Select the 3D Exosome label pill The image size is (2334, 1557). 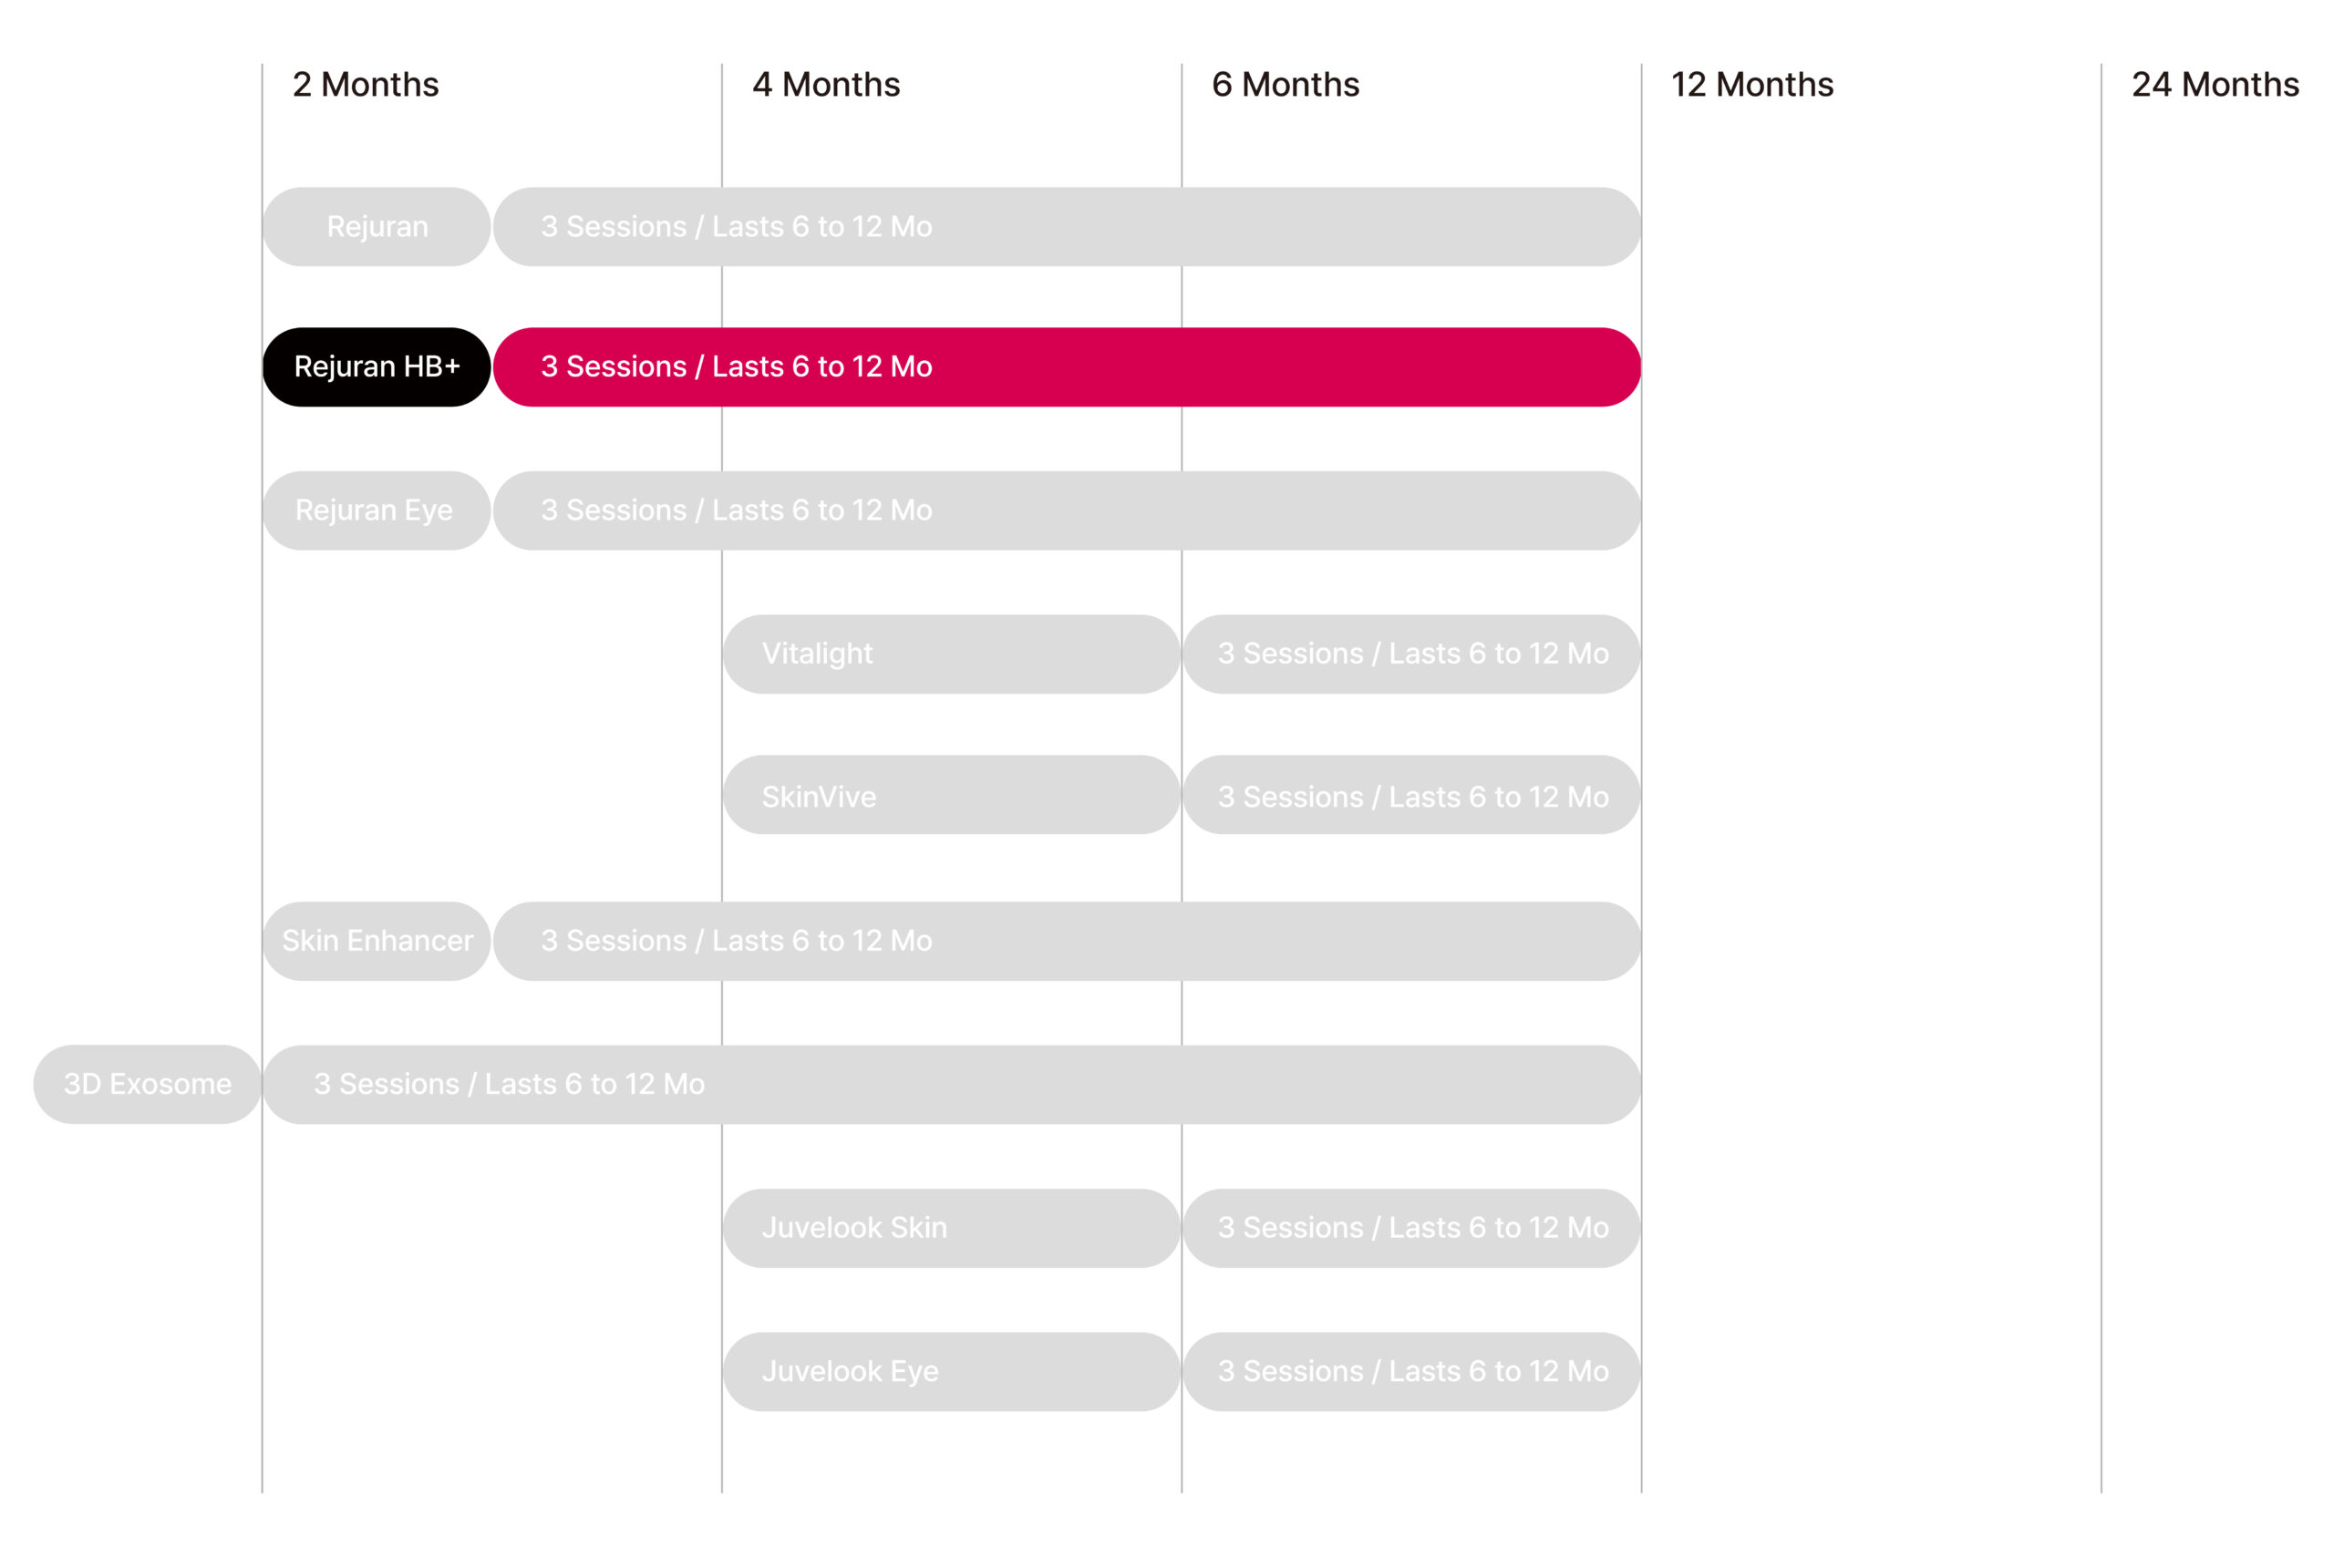pyautogui.click(x=147, y=1085)
